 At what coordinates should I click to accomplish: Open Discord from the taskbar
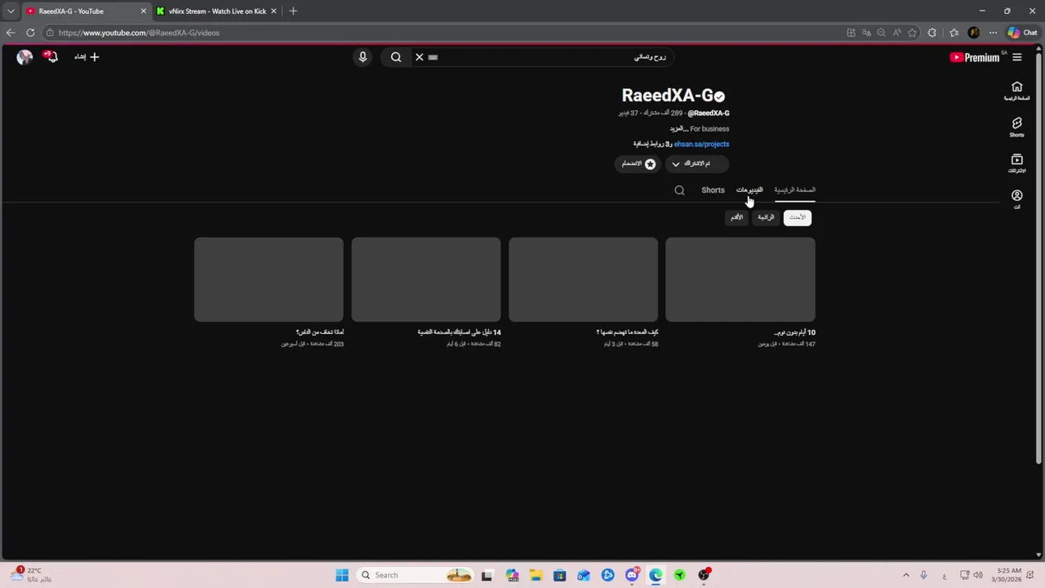click(x=631, y=575)
